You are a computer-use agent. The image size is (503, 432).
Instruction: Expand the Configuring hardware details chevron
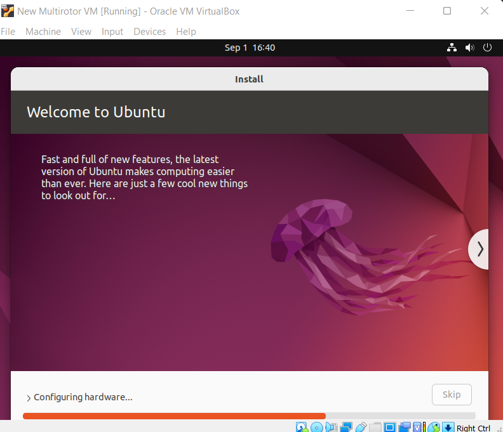point(29,398)
